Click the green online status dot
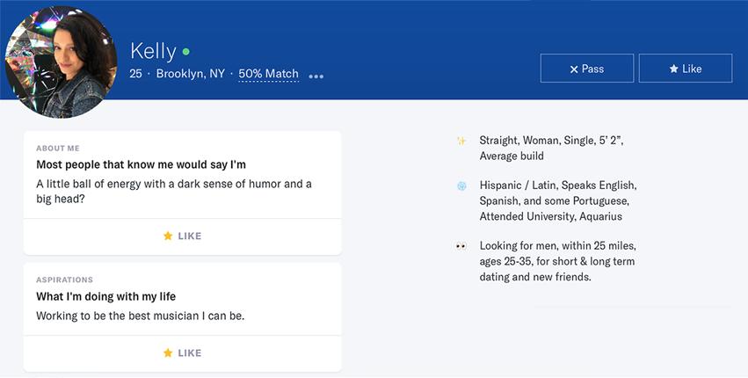This screenshot has height=378, width=748. coord(185,52)
